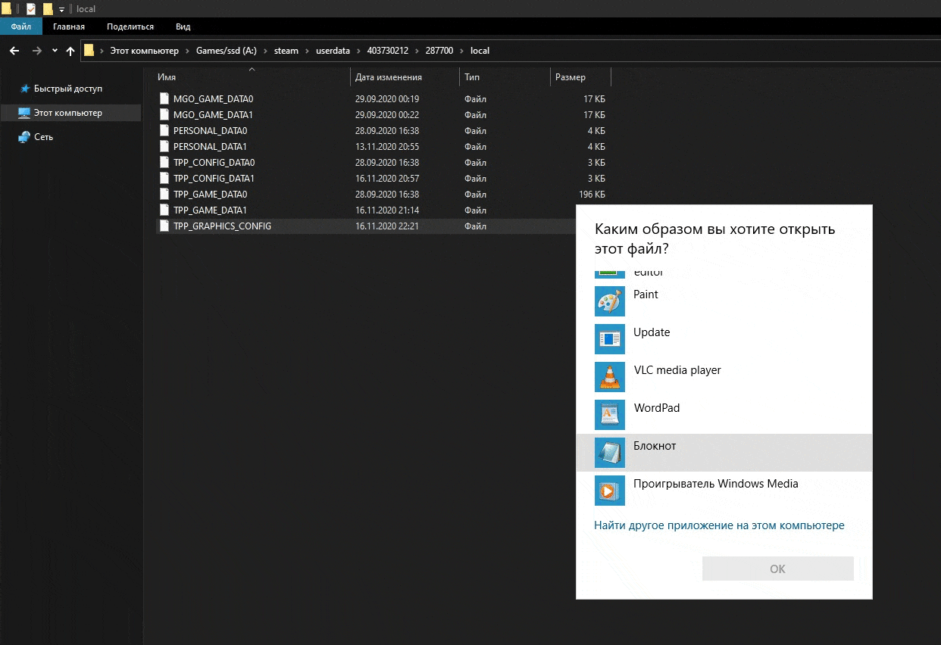Viewport: 941px width, 645px height.
Task: Select file name PERSONAL_DATA1
Action: [210, 146]
